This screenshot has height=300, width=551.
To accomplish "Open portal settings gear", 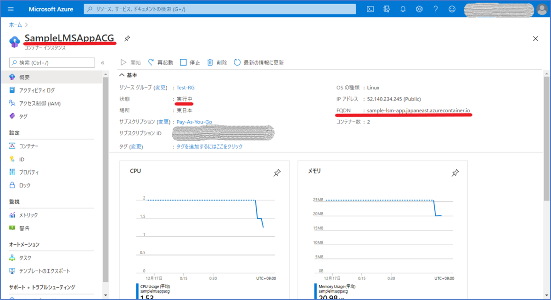I will [419, 9].
